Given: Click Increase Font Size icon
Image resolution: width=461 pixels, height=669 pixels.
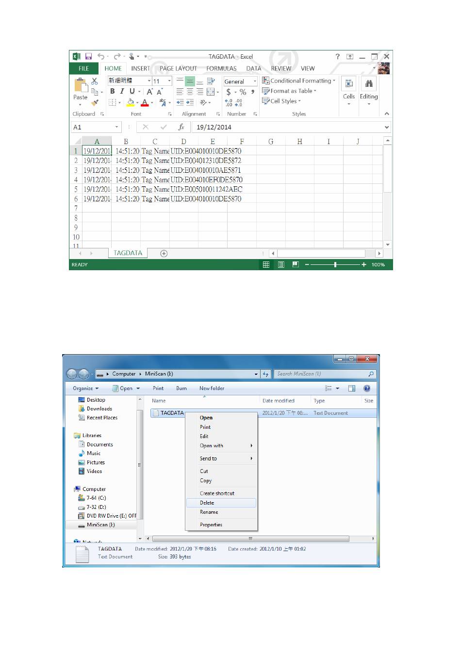Looking at the screenshot, I should pyautogui.click(x=150, y=91).
